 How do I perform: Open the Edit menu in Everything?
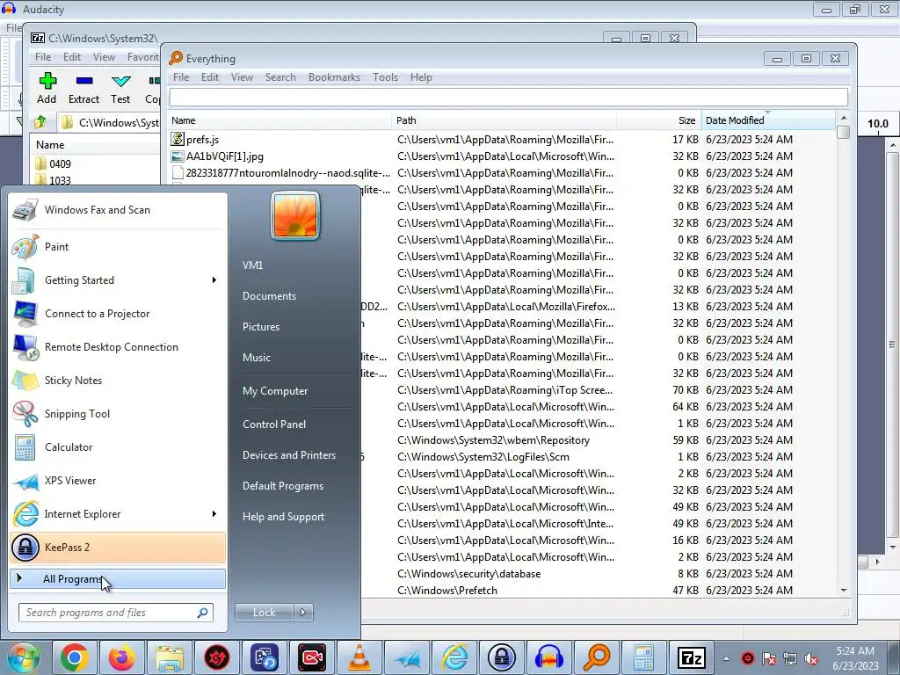[x=209, y=77]
